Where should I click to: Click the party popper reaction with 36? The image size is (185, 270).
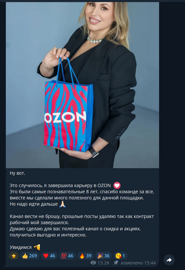click(x=104, y=256)
